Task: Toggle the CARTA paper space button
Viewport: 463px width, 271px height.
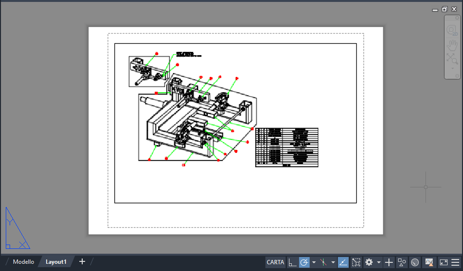Action: 275,262
